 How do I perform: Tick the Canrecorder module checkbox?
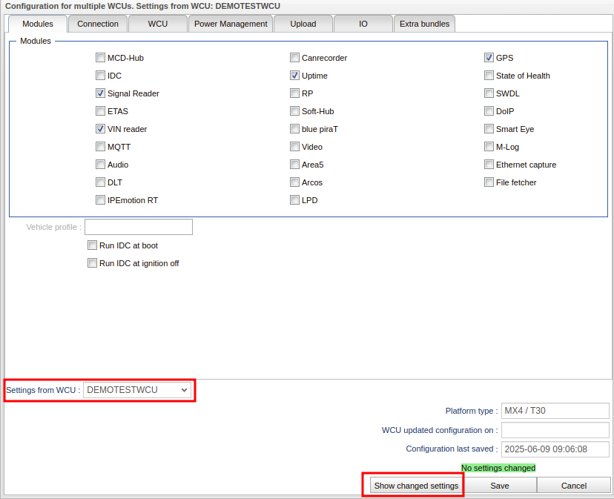[x=295, y=58]
